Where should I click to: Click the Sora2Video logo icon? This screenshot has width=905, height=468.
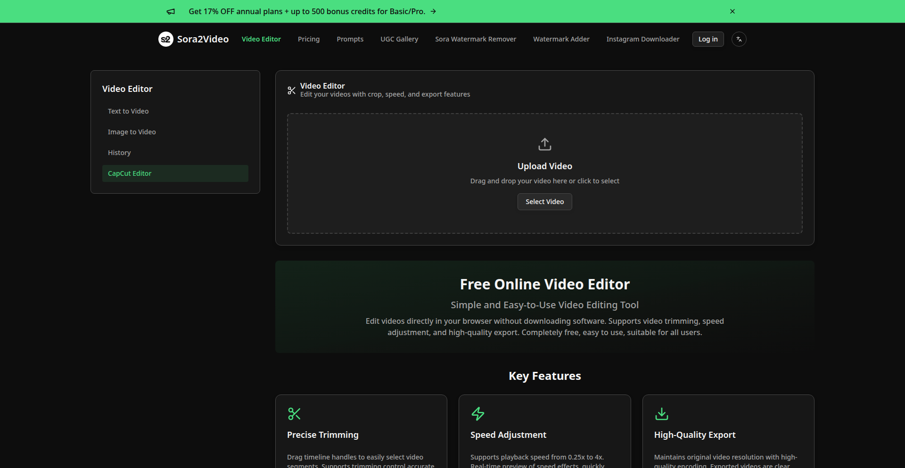[x=165, y=39]
